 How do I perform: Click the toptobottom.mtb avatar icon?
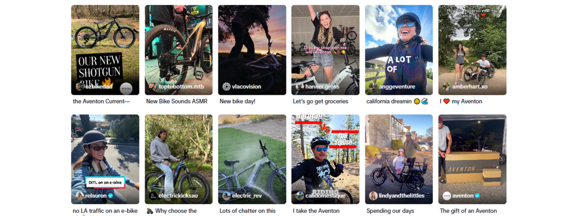coord(153,87)
